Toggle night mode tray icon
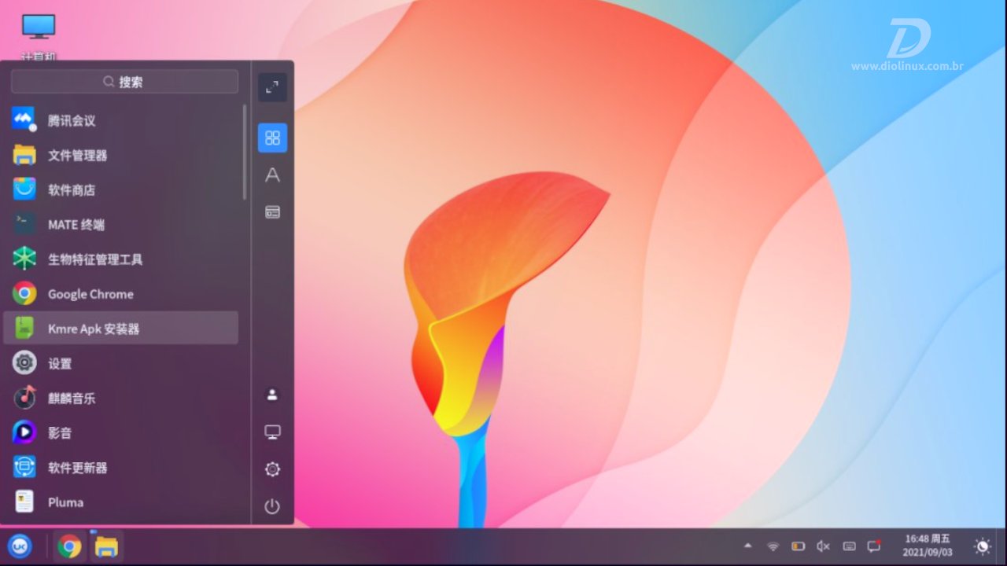Viewport: 1007px width, 566px height. pyautogui.click(x=983, y=546)
